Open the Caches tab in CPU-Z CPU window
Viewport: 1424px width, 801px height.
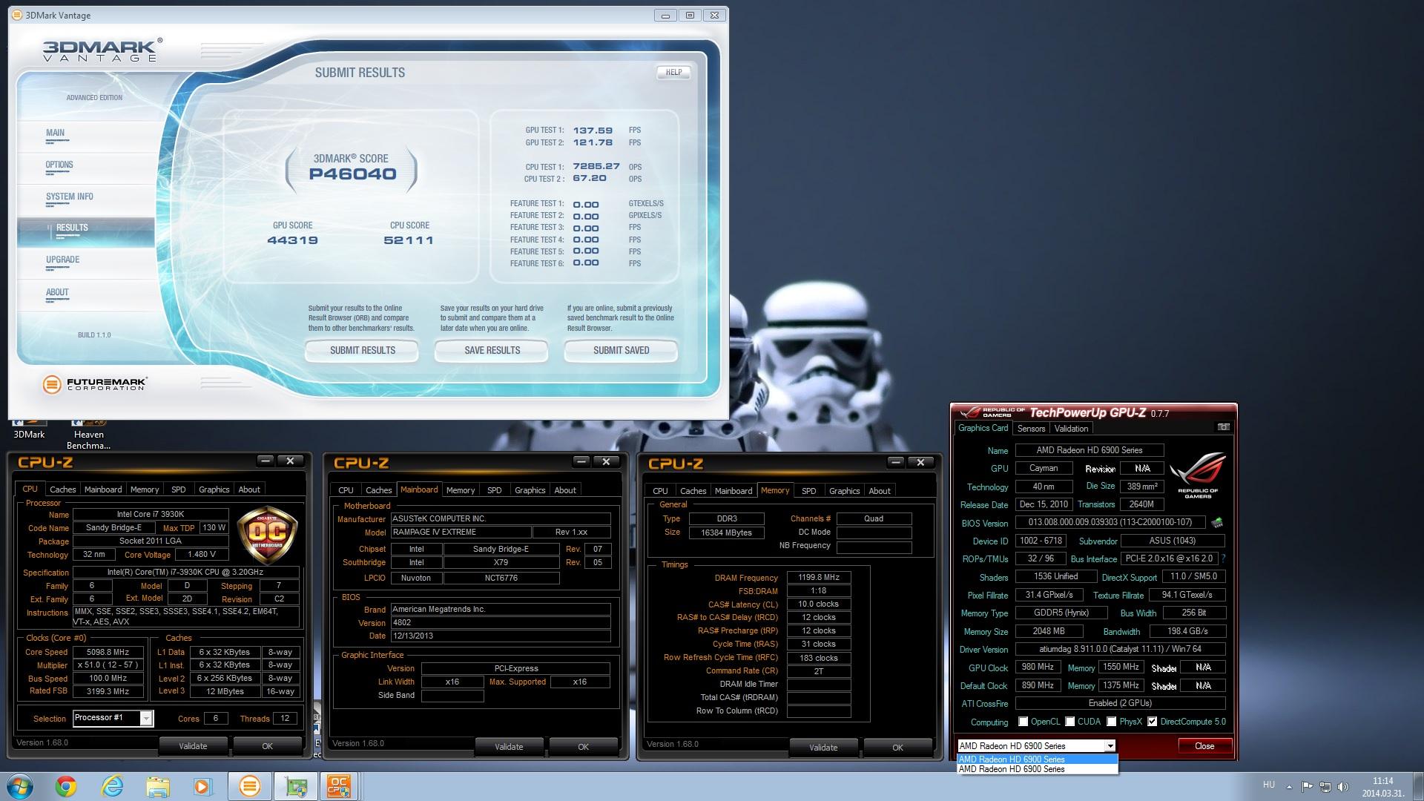(62, 489)
